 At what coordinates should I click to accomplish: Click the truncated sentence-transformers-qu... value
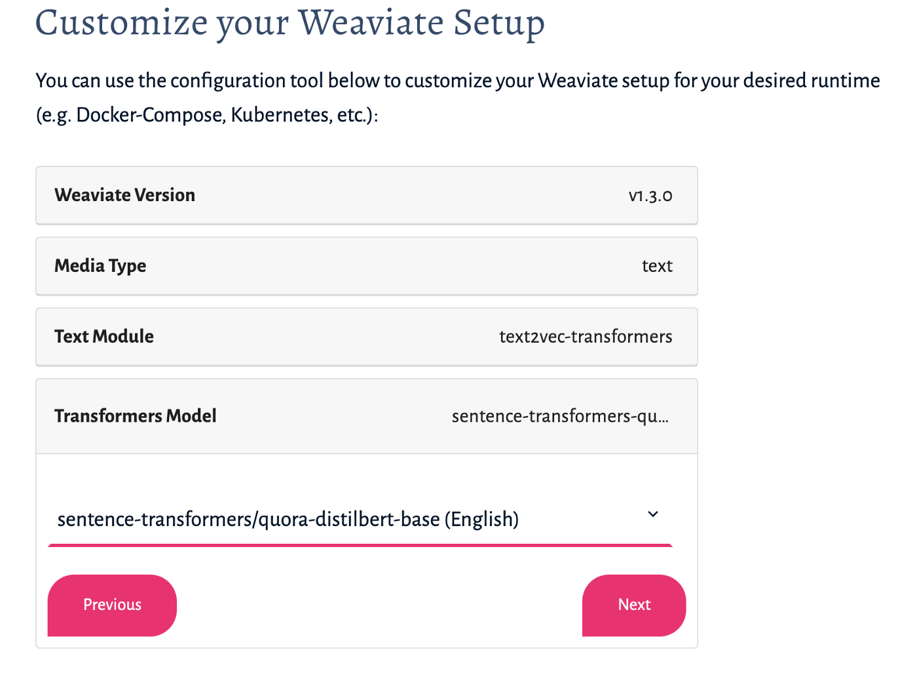pos(561,416)
